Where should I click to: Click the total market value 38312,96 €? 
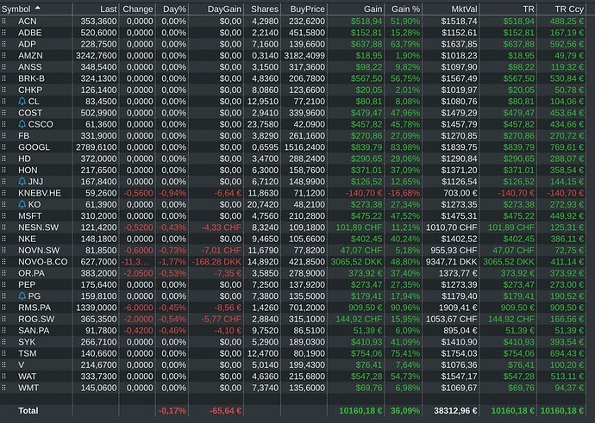(455, 411)
